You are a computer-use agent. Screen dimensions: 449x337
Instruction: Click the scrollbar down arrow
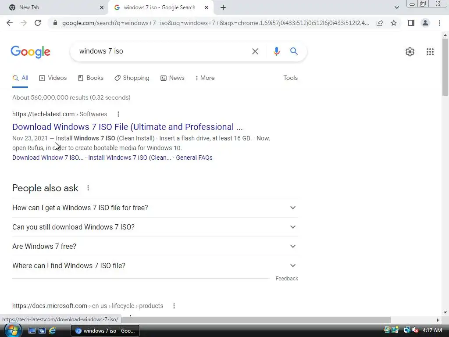(x=445, y=312)
